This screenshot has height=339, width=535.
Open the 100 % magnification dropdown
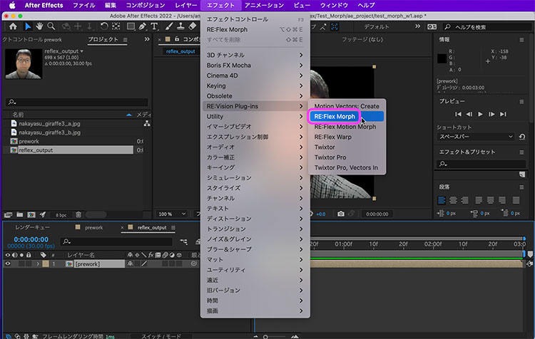pos(172,214)
